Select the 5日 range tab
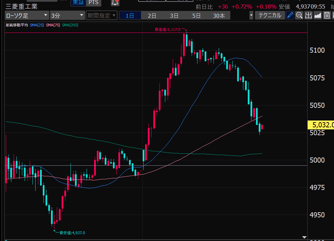 196,15
